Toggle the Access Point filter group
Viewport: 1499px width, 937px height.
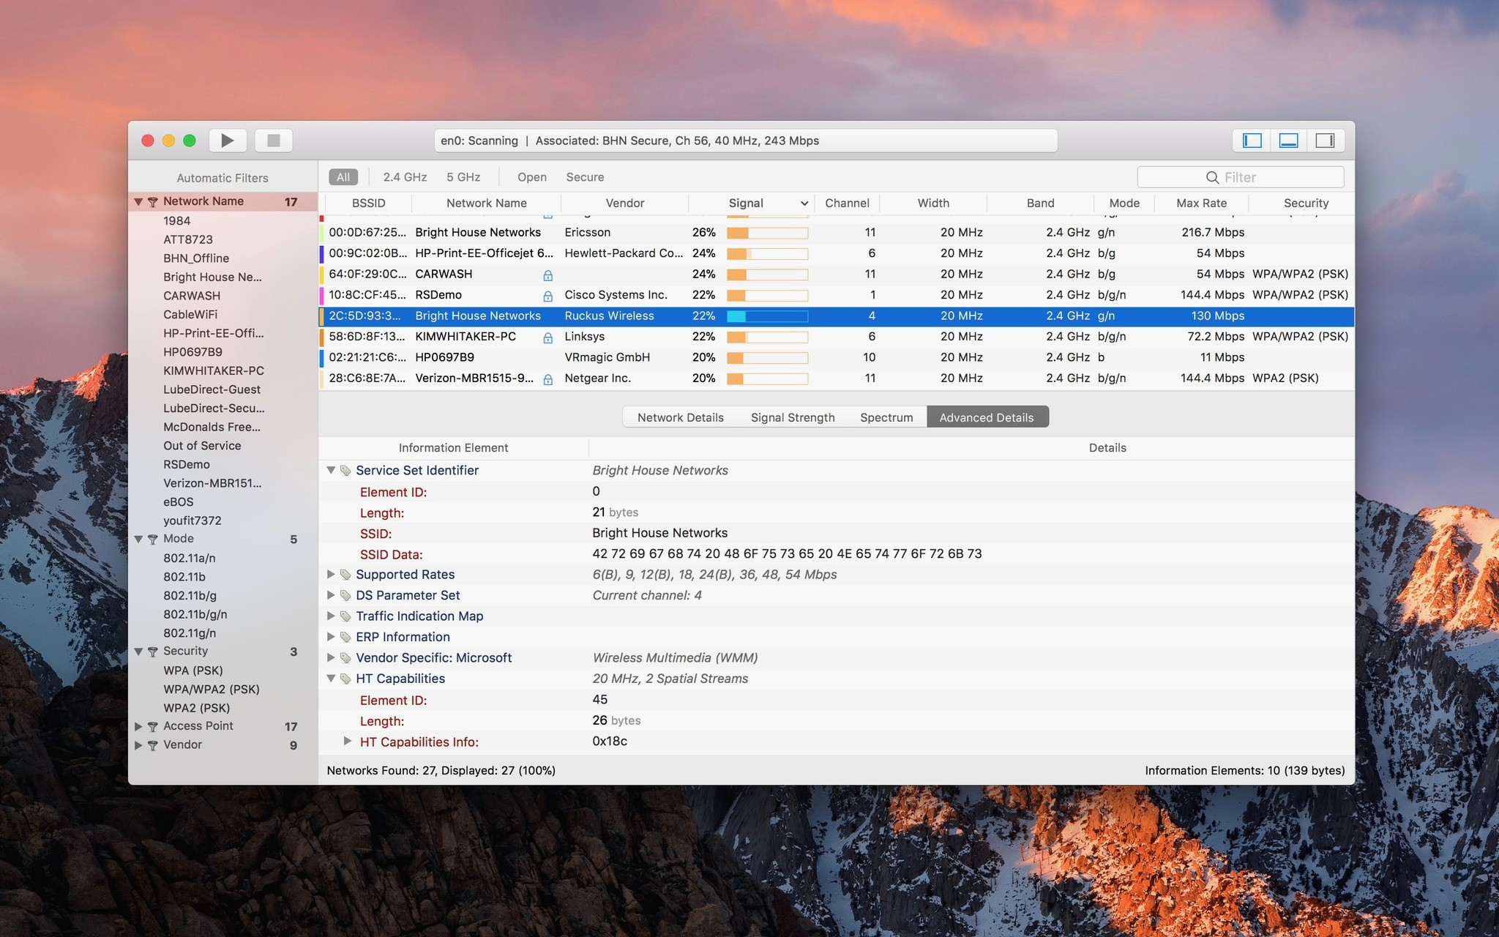point(138,725)
